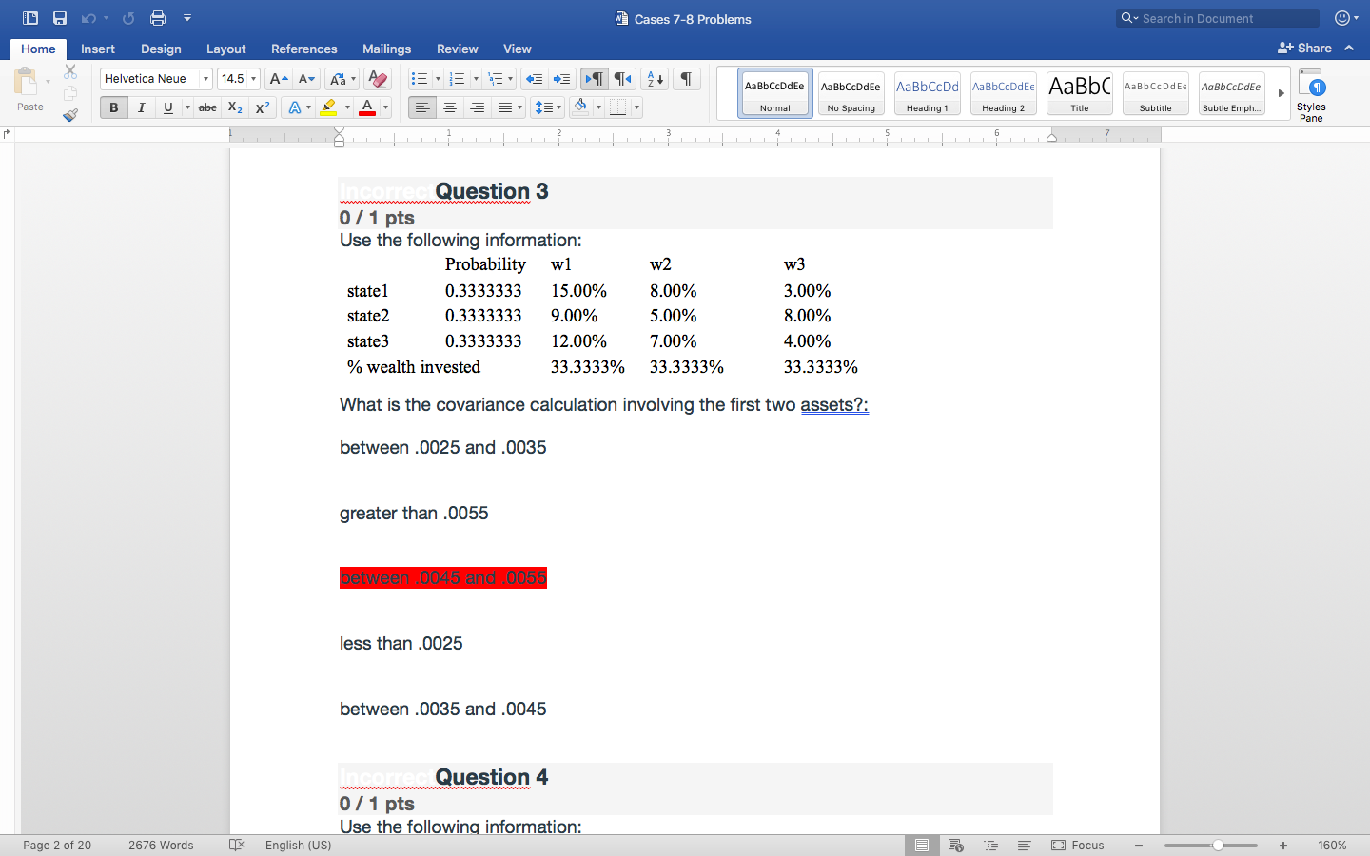
Task: Open the Mailings ribbon tab
Action: (x=386, y=49)
